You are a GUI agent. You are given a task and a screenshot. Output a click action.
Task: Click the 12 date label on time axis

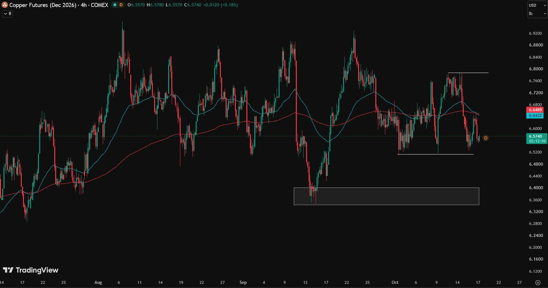305,282
